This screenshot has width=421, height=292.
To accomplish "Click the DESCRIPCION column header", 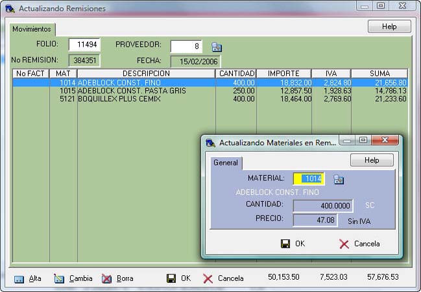I will tap(146, 73).
